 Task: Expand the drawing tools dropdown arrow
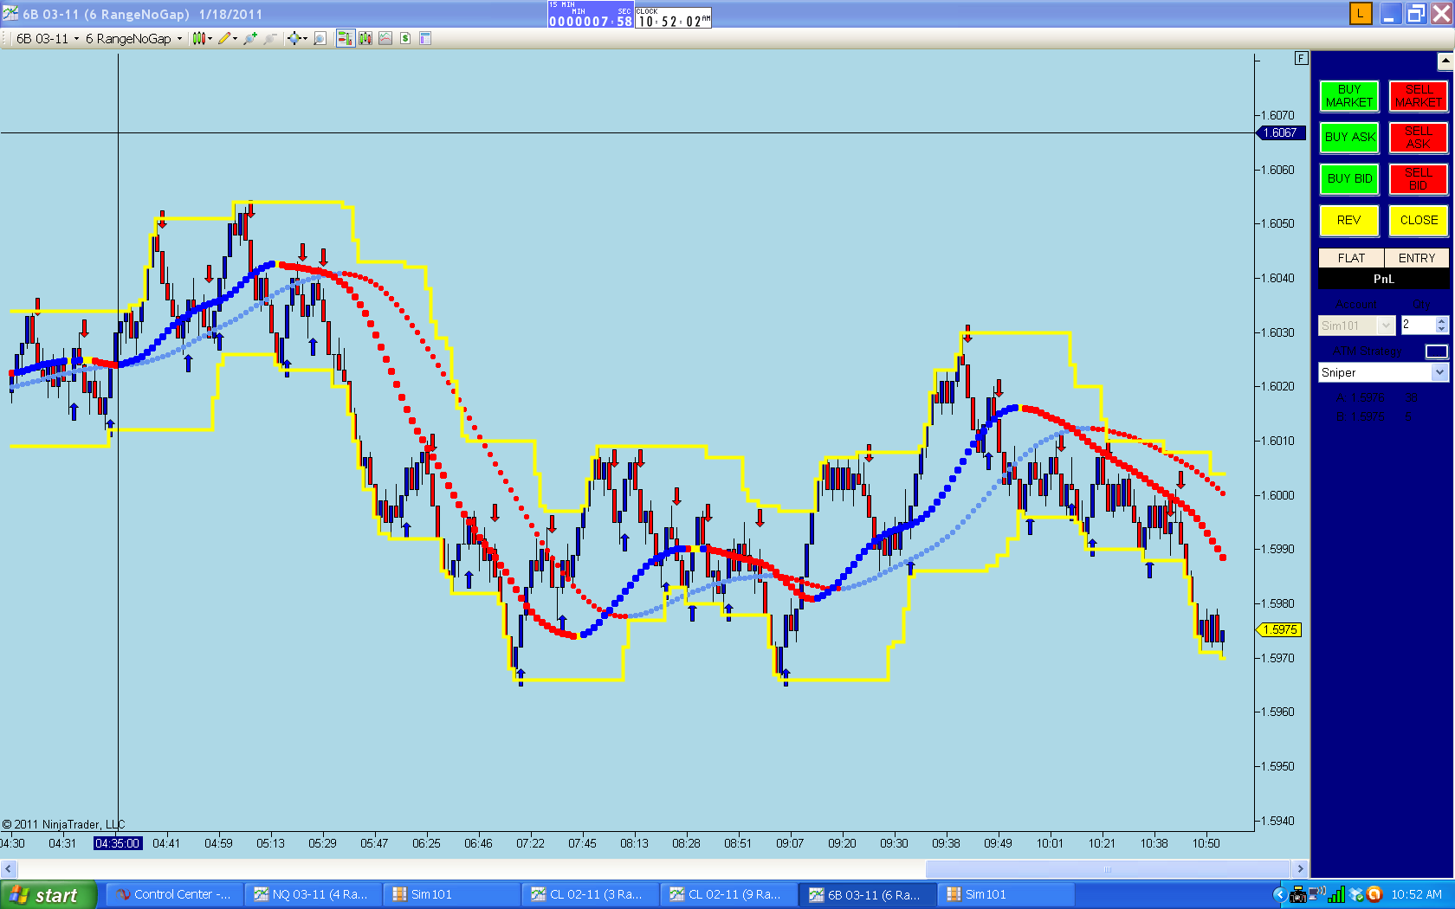pos(235,38)
